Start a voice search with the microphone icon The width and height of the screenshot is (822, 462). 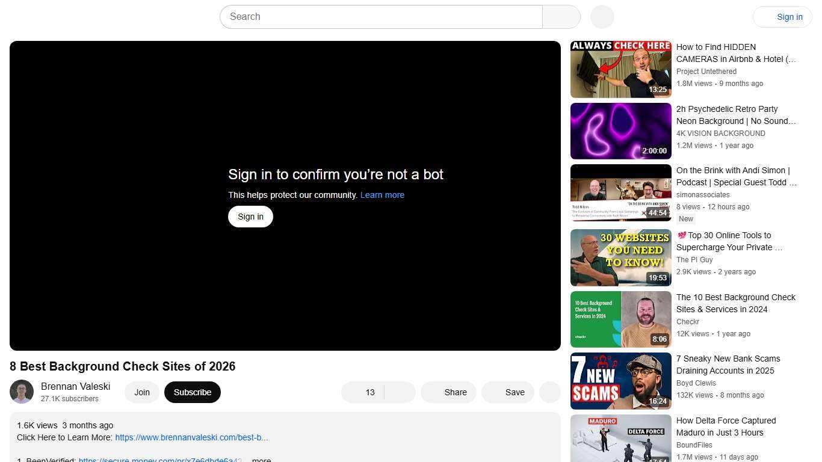[601, 16]
